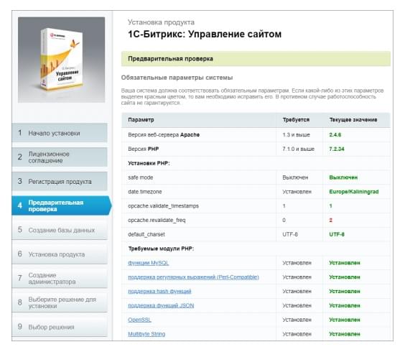410x347 pixels.
Task: Click the Предварительная проверка green header bar
Action: coord(256,59)
